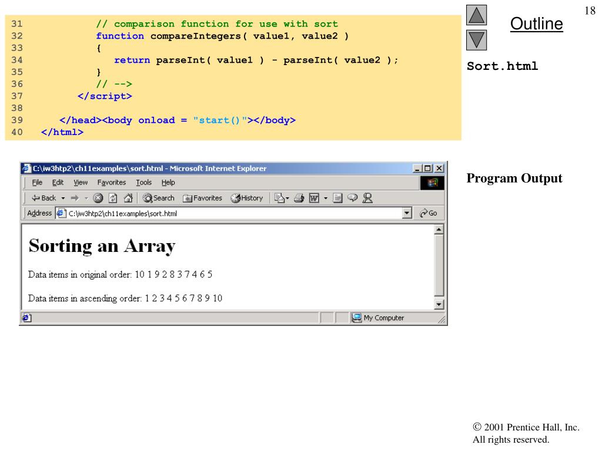Click code line 39 body onload tag

[178, 120]
